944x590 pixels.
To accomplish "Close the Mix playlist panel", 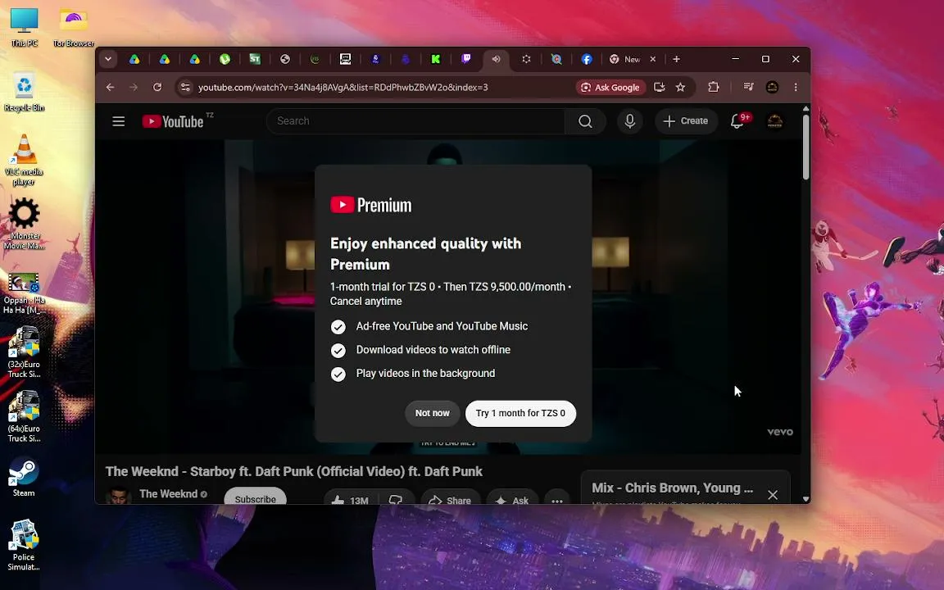I will click(x=773, y=495).
